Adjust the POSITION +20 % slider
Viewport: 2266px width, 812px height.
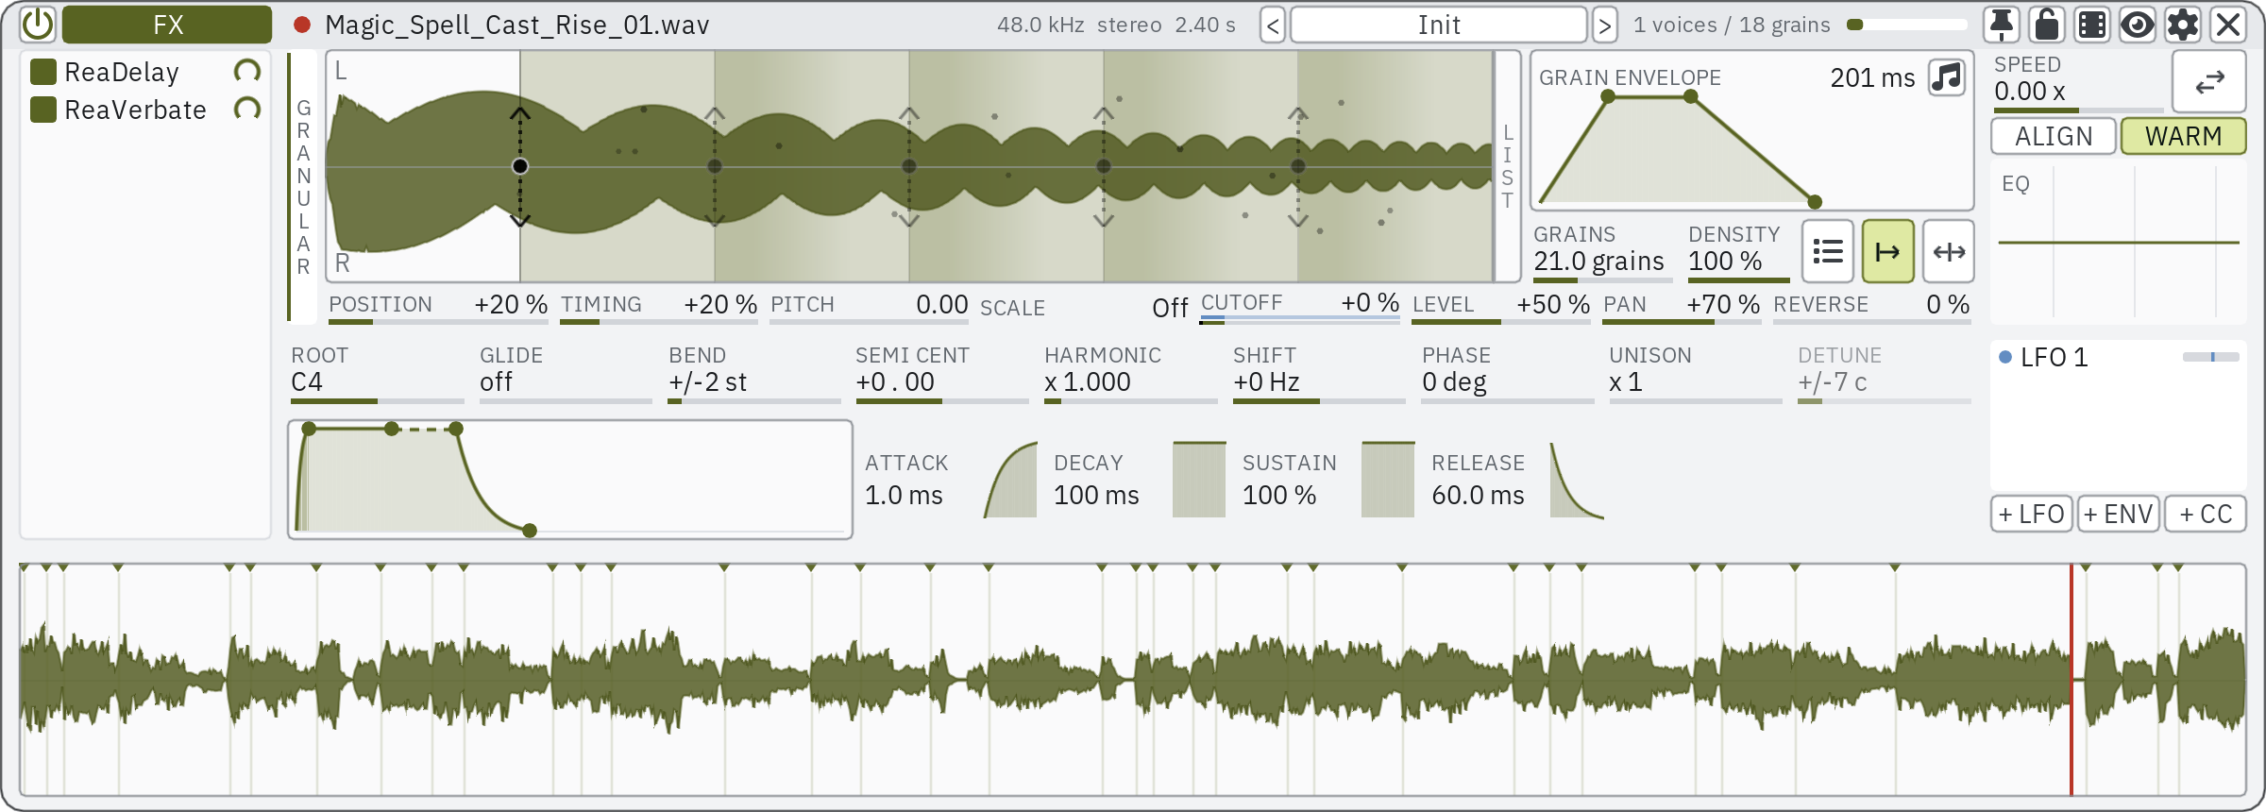[438, 307]
